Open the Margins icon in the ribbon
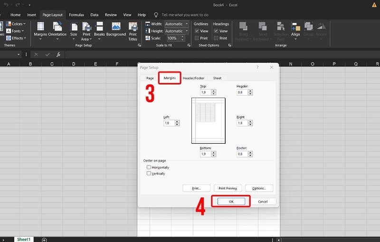The height and width of the screenshot is (242, 380). pos(40,28)
